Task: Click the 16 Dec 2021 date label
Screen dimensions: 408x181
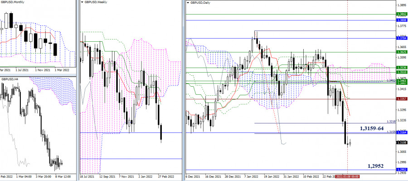Action: tap(213, 176)
